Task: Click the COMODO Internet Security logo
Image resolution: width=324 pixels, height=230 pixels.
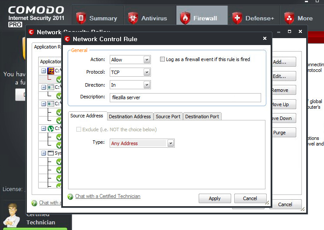Action: click(x=36, y=16)
